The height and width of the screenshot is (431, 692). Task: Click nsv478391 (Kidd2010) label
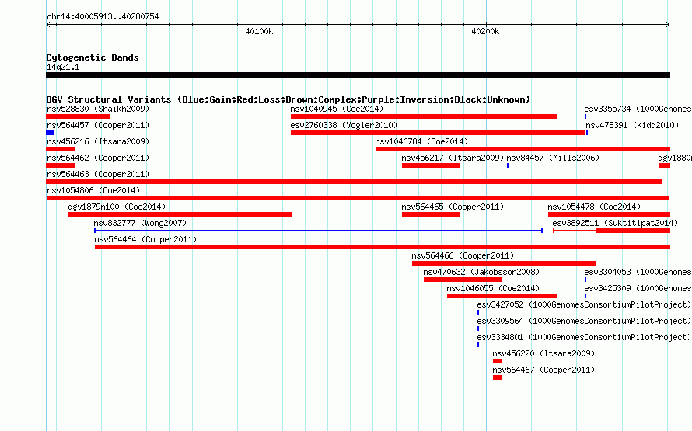632,125
